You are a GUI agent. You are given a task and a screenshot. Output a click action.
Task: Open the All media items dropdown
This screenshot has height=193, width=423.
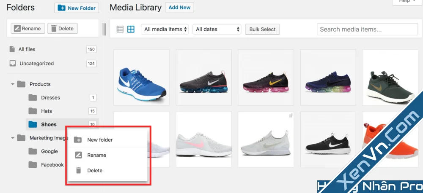165,29
